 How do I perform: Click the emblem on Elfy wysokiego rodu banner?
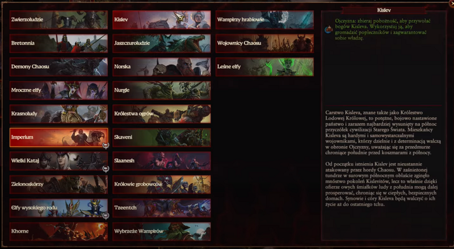[x=106, y=215]
